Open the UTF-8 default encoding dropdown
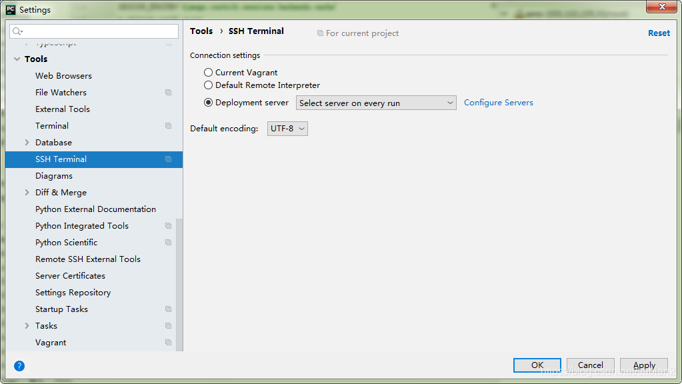This screenshot has height=384, width=682. pos(287,129)
